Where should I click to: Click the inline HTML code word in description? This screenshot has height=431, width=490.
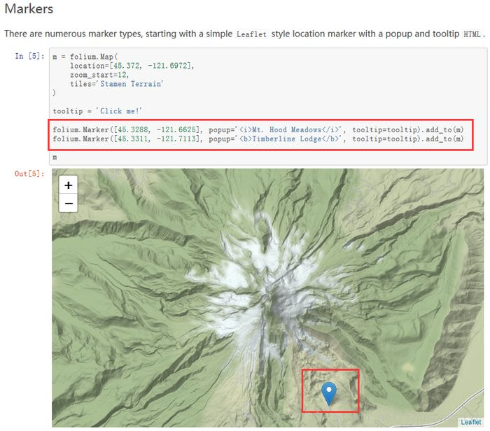coord(472,34)
